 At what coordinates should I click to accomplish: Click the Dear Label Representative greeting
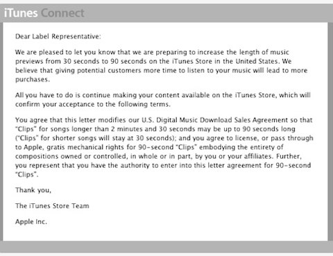pyautogui.click(x=58, y=36)
